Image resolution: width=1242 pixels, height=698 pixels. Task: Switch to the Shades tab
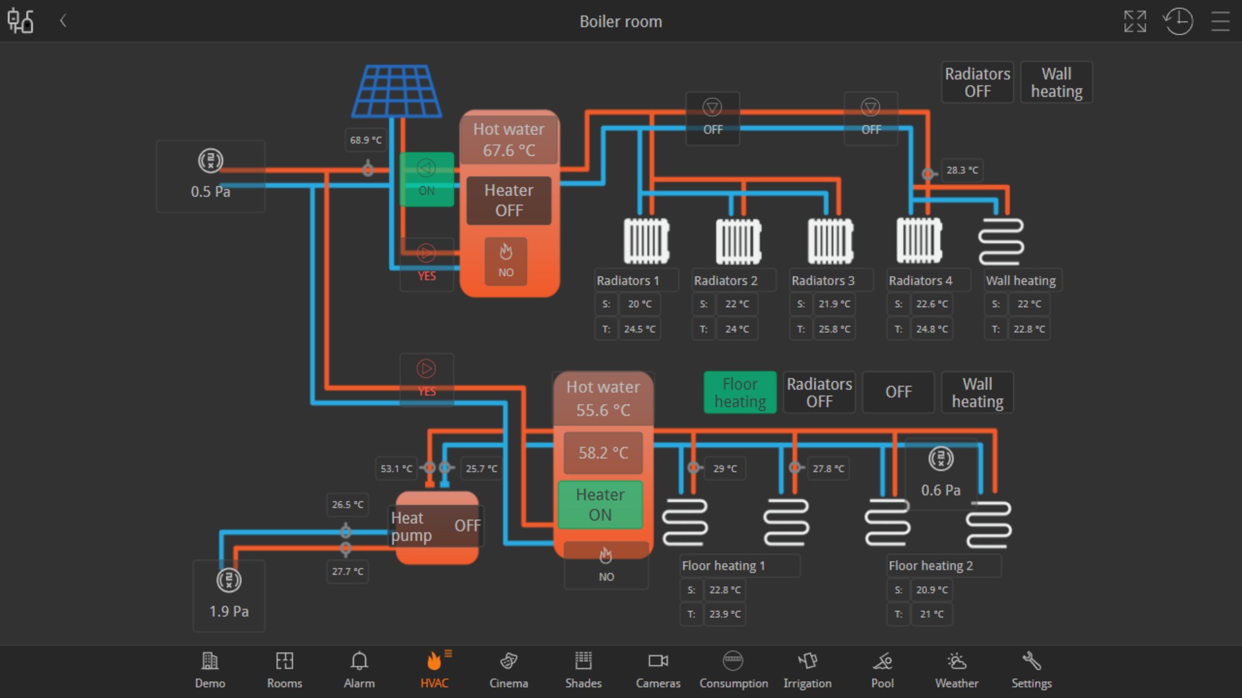pos(583,670)
